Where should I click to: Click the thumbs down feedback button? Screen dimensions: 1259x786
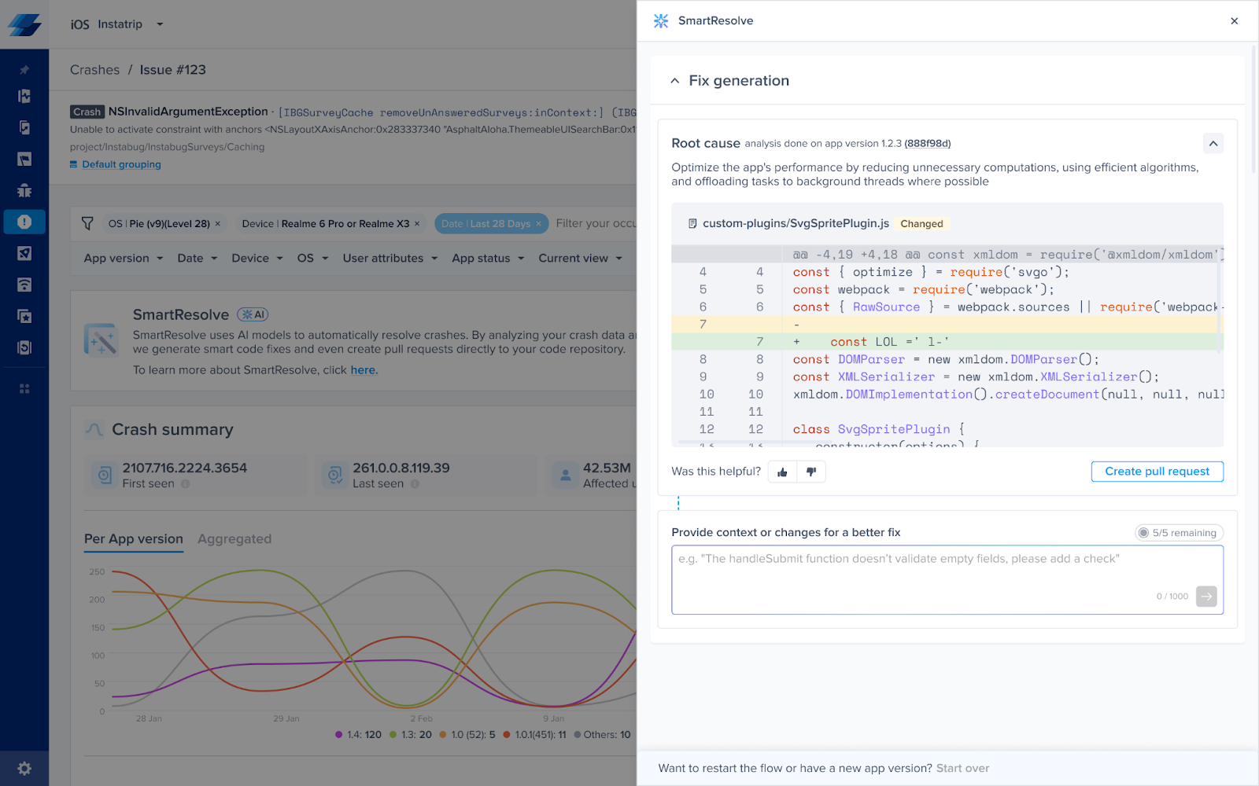click(811, 472)
